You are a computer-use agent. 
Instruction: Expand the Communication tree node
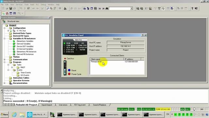5,60
